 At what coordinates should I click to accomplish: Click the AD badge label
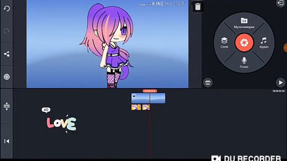tap(46, 110)
